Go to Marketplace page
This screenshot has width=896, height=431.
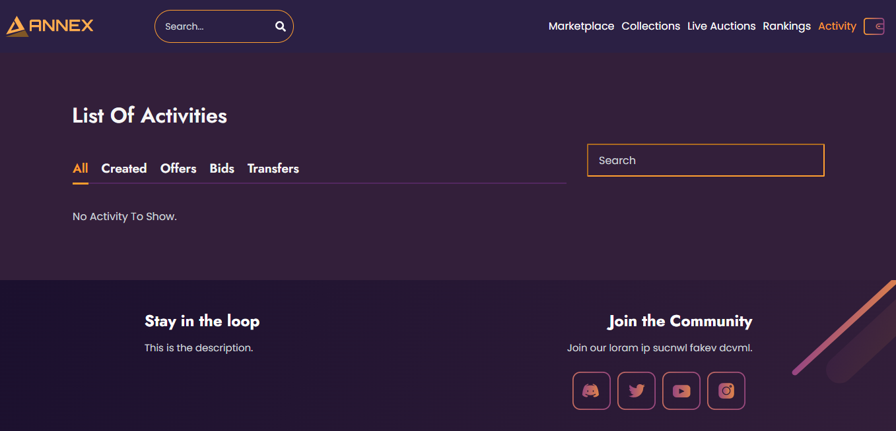click(x=581, y=26)
